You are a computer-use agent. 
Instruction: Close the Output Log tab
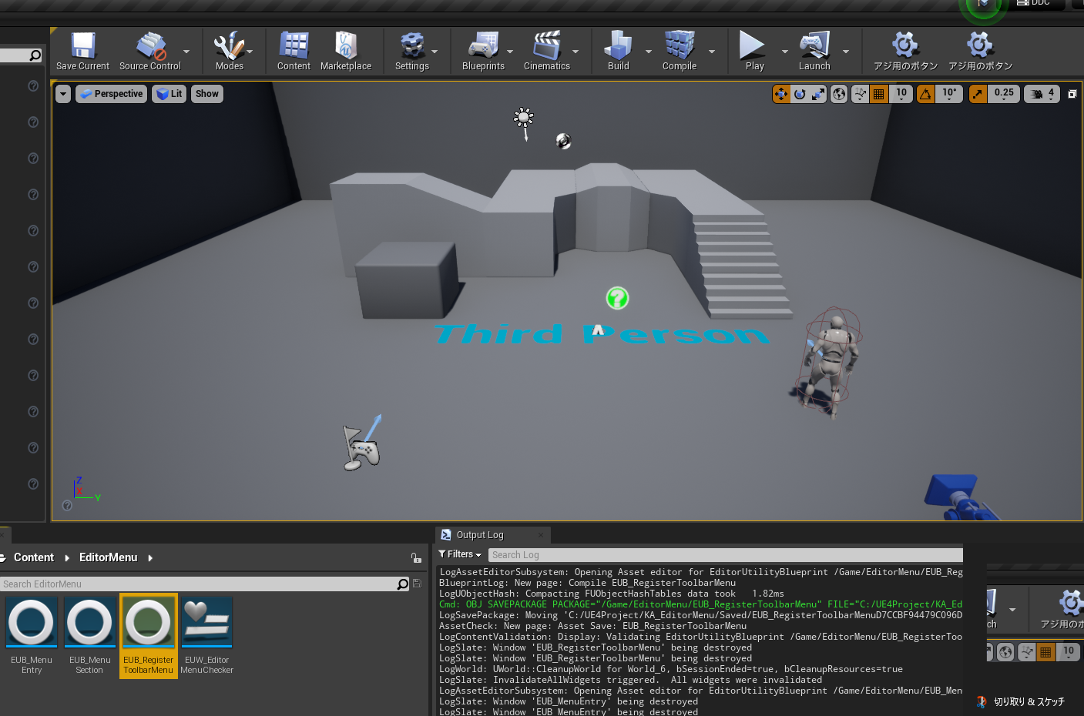point(541,535)
